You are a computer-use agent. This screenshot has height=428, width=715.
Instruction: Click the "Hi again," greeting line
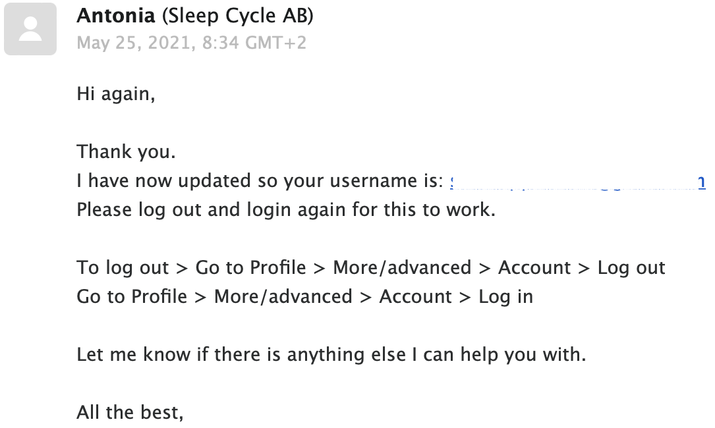point(116,94)
